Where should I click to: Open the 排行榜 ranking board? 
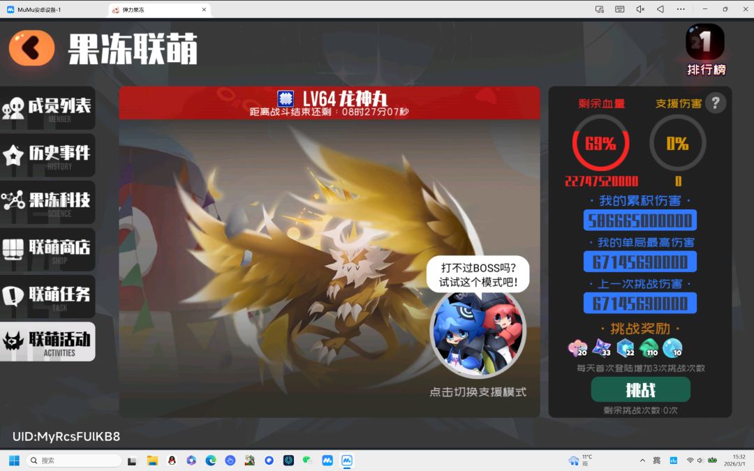[705, 50]
